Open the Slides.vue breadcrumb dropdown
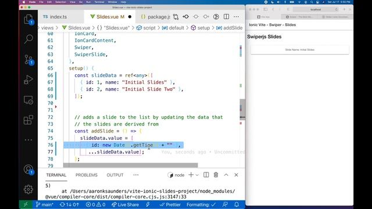 point(76,28)
